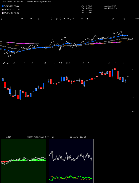Viewport: 139px width, 183px height.
Task: Click the red MACD histogram bars
Action: pyautogui.click(x=5, y=162)
